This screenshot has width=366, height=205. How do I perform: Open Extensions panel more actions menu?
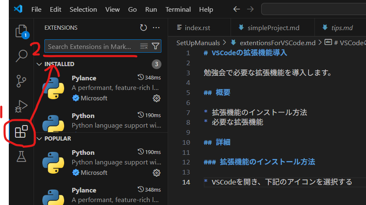click(x=156, y=28)
